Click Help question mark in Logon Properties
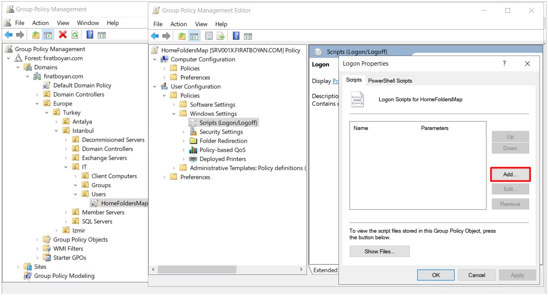This screenshot has height=296, width=548. coord(504,64)
